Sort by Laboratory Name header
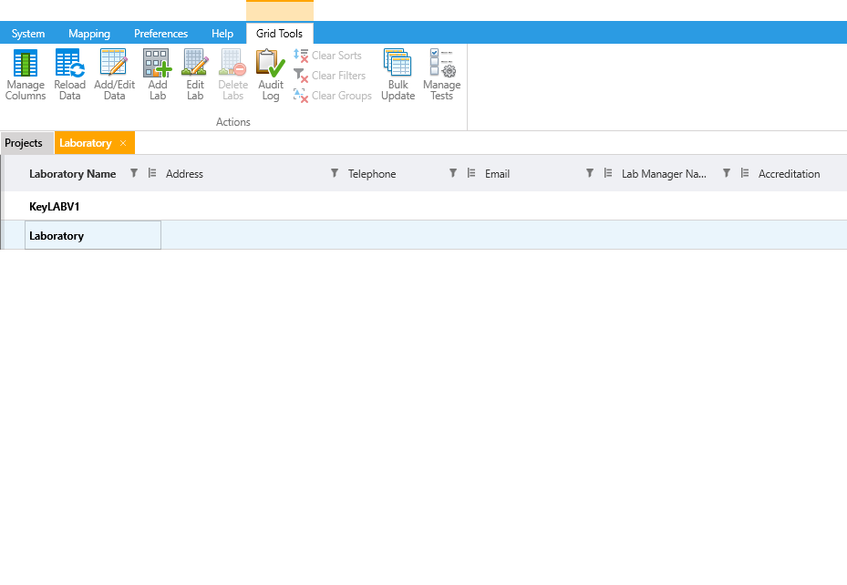This screenshot has width=847, height=585. [72, 174]
